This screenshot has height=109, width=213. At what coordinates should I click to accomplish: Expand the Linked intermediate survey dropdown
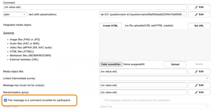pos(155,78)
